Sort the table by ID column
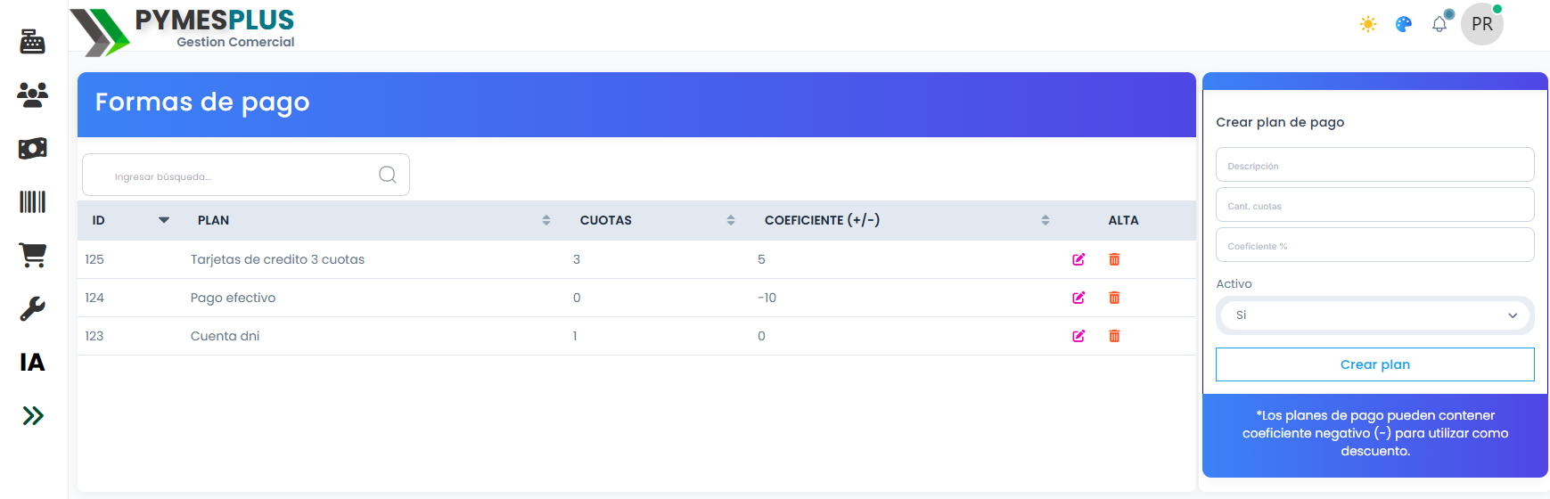This screenshot has height=499, width=1550. click(x=164, y=220)
